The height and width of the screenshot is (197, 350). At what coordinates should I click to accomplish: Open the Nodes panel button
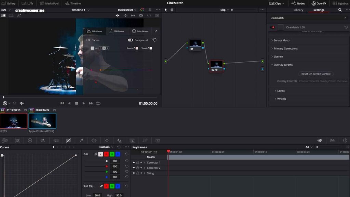click(298, 3)
